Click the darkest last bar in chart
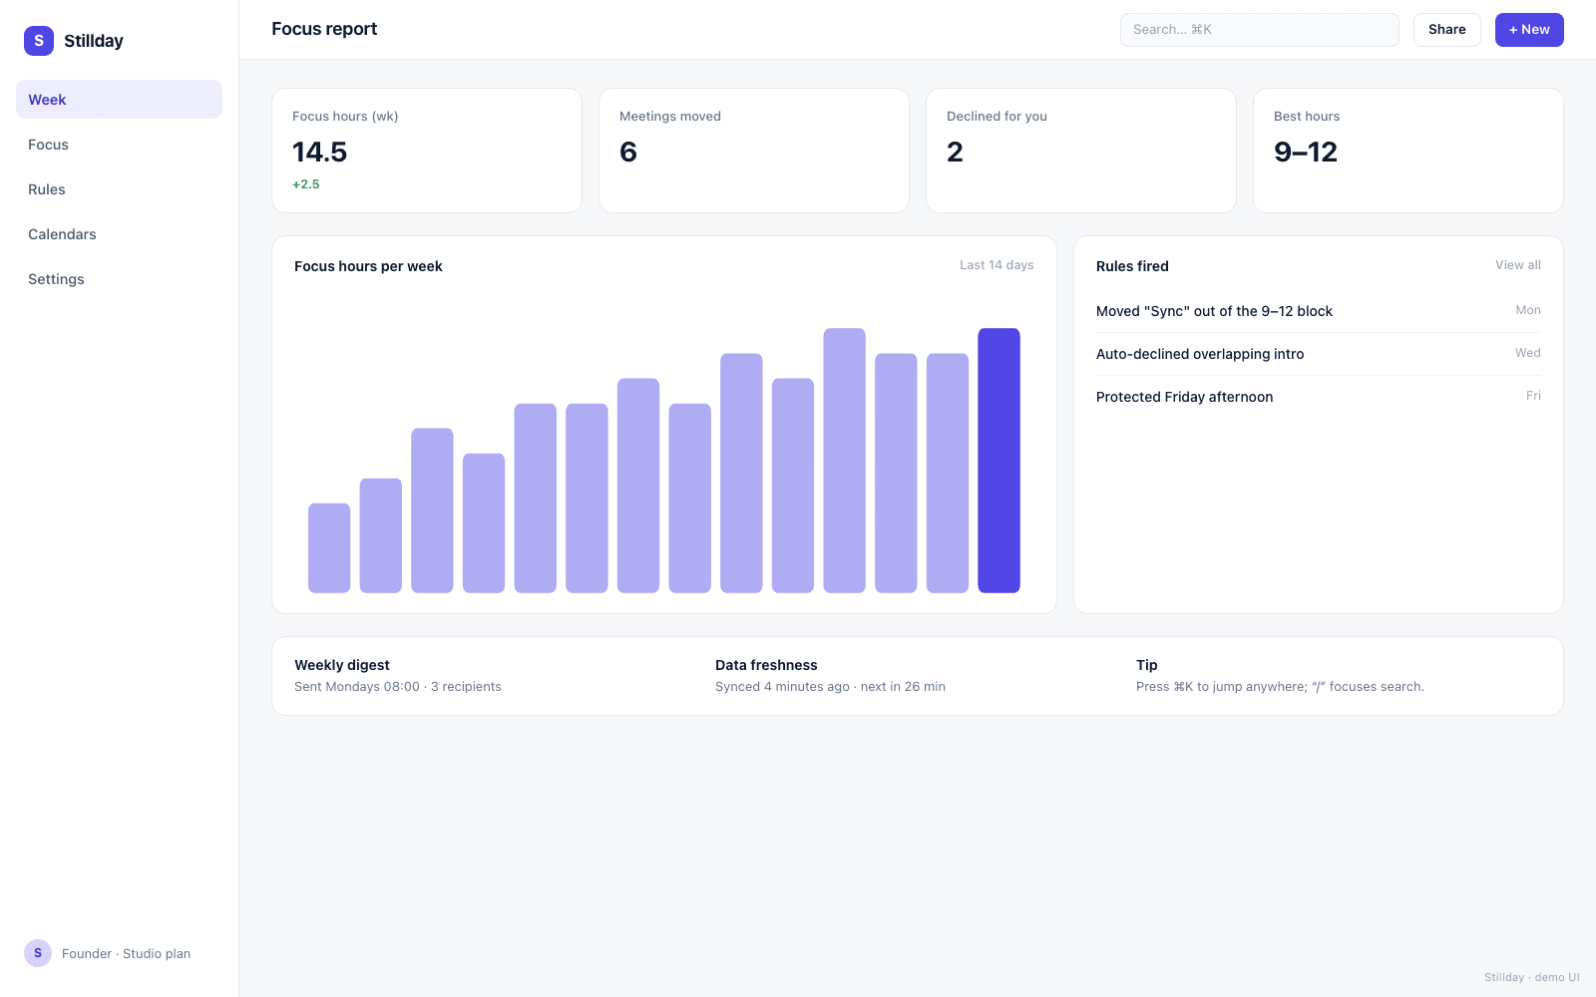 pos(998,461)
